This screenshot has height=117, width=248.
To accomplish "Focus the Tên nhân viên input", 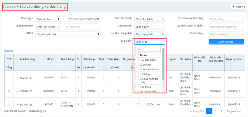I will (x=82, y=26).
